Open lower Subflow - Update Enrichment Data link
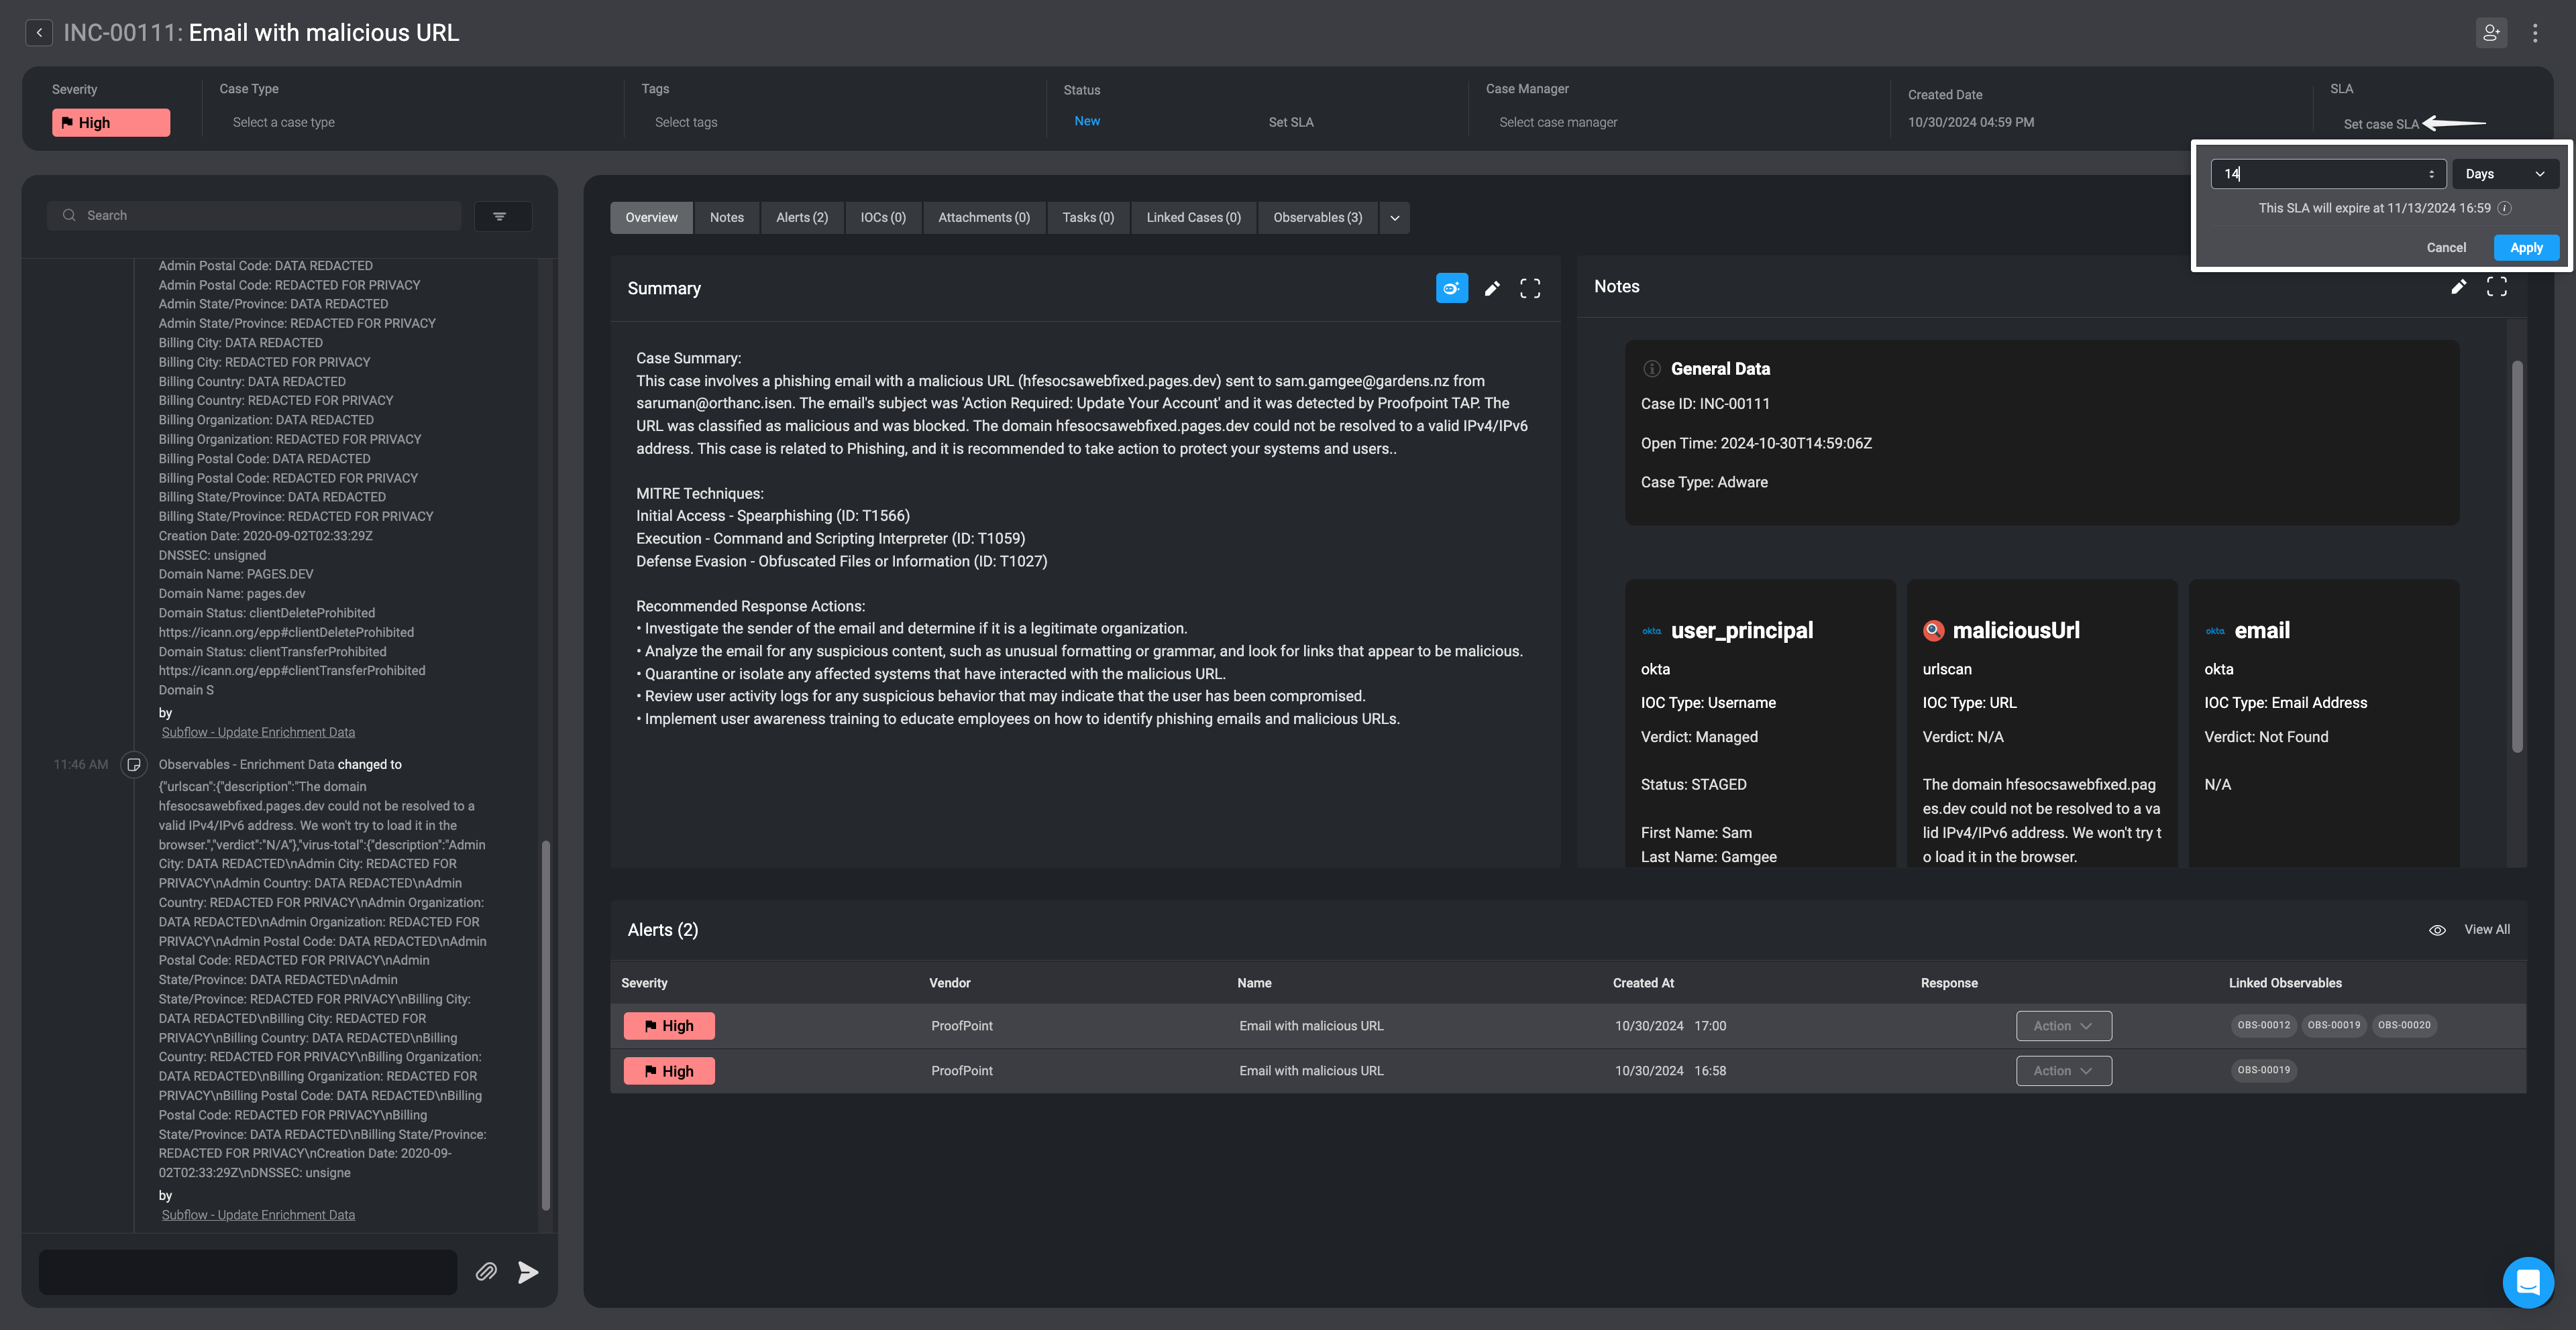Screen dimensions: 2576x1330 pos(258,1215)
